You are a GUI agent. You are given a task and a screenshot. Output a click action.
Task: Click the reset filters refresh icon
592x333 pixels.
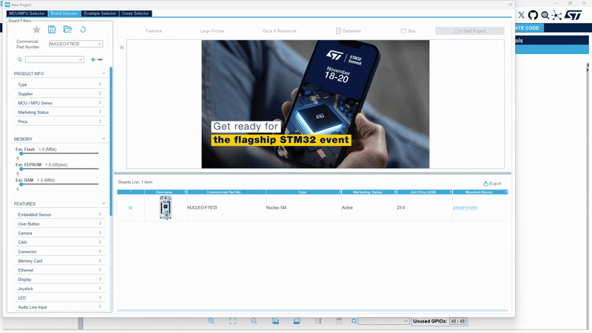pos(83,30)
